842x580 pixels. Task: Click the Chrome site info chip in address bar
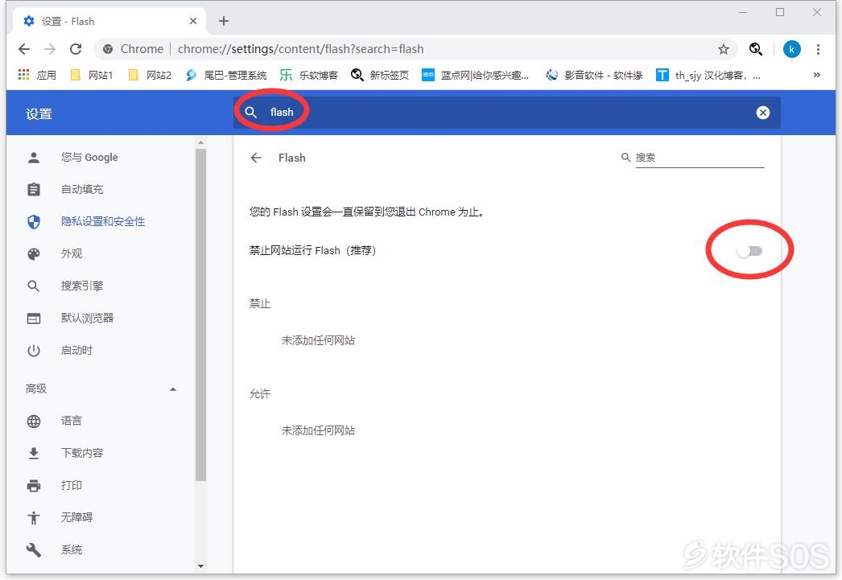point(133,49)
